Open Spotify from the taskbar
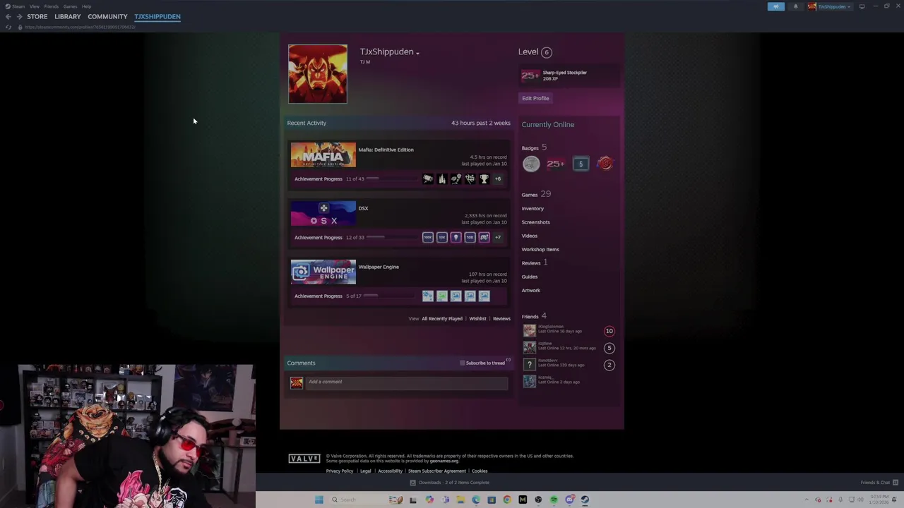 click(554, 500)
